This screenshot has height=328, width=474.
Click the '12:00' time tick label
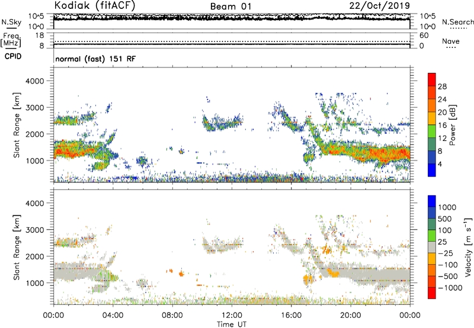coord(232,316)
